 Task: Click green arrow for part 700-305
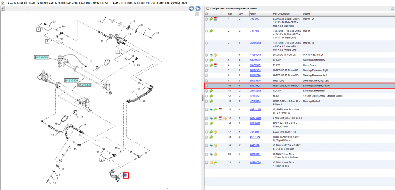coord(211,19)
